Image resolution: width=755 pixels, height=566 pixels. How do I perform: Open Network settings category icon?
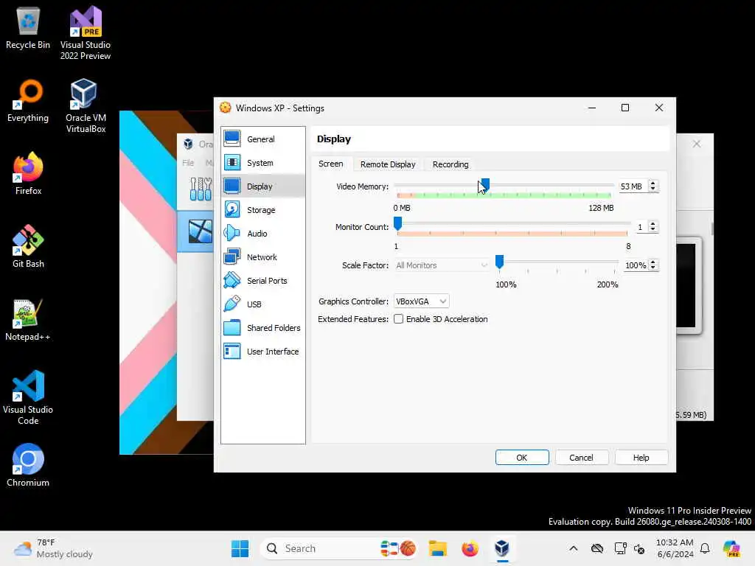point(232,256)
